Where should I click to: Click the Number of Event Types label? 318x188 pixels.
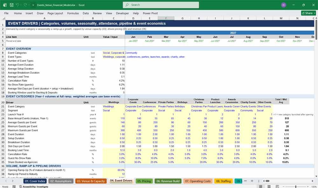point(20,61)
